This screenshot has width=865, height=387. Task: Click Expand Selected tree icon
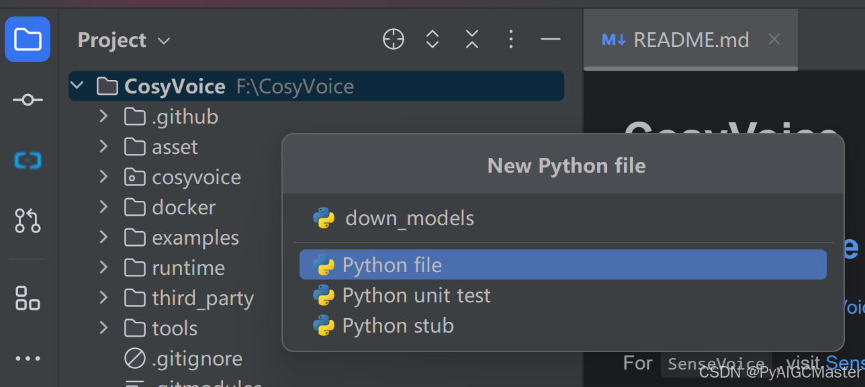tap(432, 40)
